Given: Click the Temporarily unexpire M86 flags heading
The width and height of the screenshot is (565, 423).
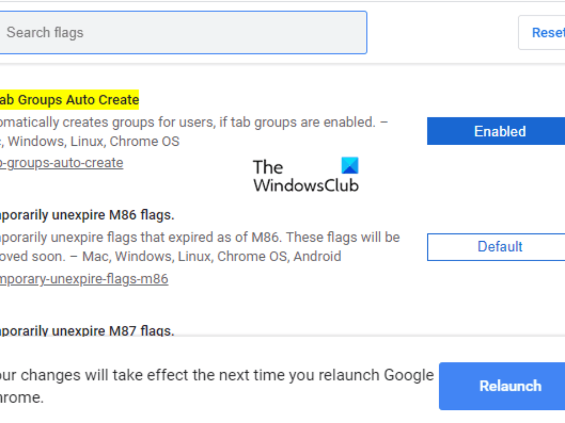Looking at the screenshot, I should 87,215.
